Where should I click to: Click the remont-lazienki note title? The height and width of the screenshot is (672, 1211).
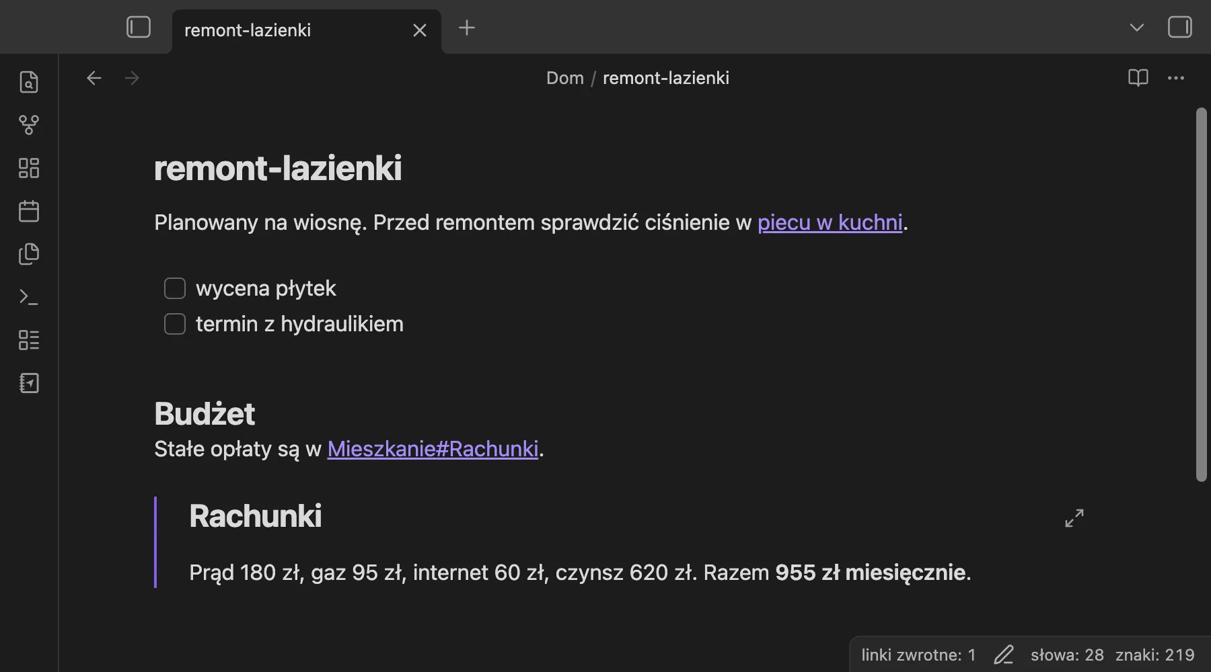(x=278, y=168)
